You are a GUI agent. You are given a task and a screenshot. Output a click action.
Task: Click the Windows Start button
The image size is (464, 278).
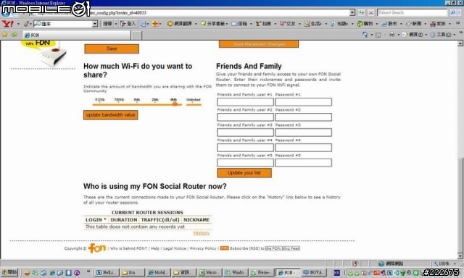(x=9, y=272)
